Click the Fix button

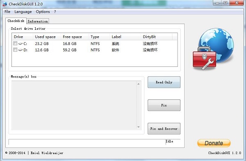pos(164,105)
